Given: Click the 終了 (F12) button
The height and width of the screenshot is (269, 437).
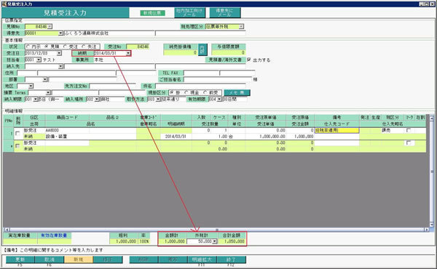Looking at the screenshot, I should pyautogui.click(x=231, y=260).
